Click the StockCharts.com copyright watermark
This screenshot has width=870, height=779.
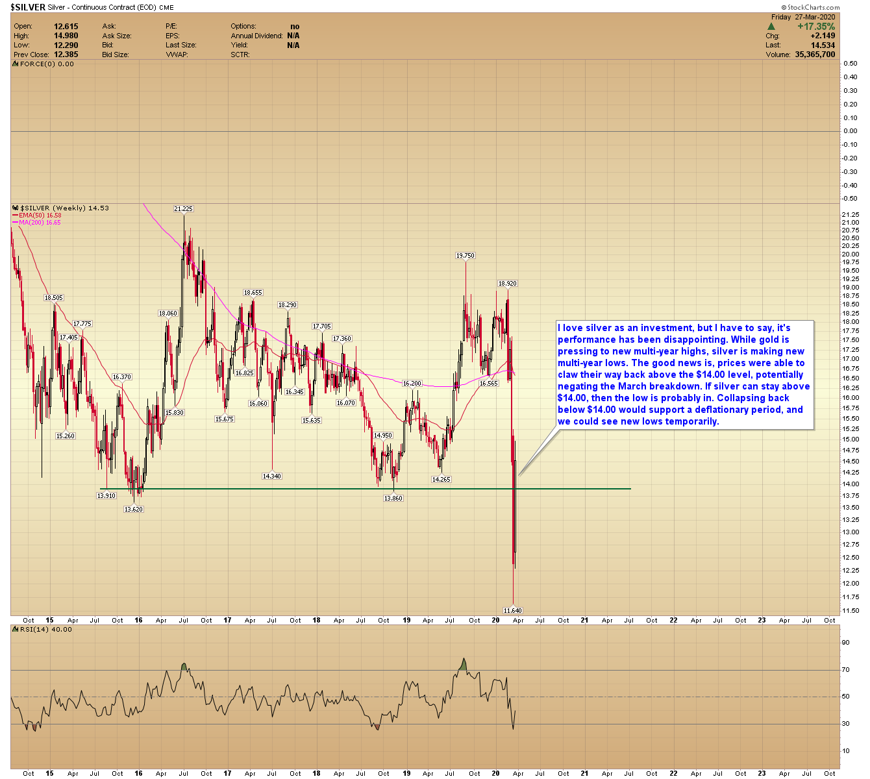811,8
